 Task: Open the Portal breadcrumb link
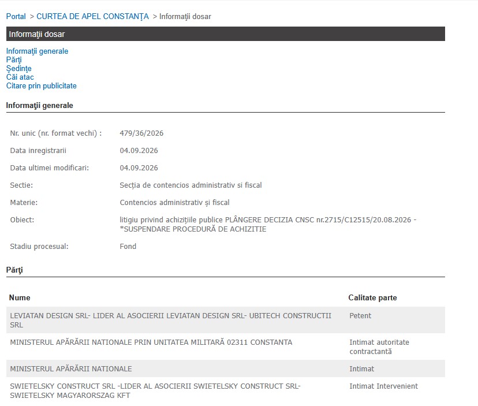click(16, 17)
